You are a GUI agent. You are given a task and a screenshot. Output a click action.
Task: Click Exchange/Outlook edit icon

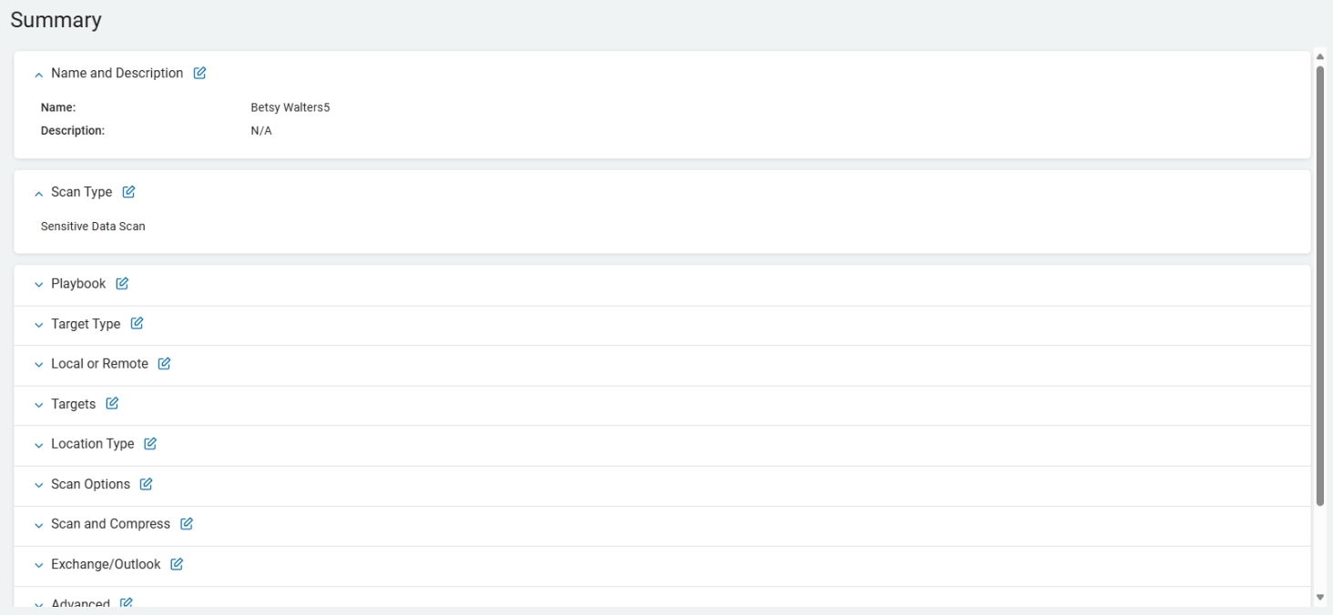pos(177,564)
